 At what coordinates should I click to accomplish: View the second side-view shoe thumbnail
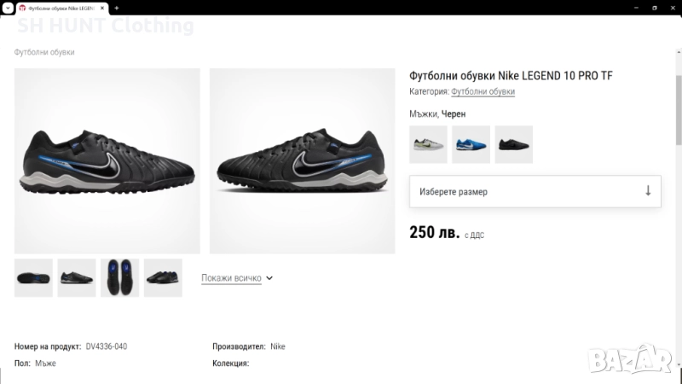coord(77,277)
